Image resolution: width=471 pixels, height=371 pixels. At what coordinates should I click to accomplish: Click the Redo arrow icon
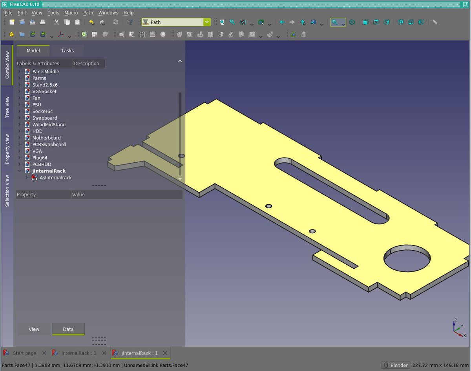[102, 22]
